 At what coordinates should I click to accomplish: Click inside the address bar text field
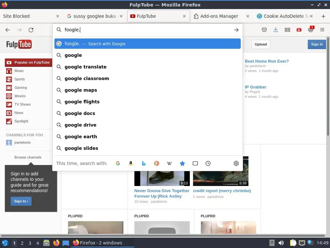pos(147,30)
